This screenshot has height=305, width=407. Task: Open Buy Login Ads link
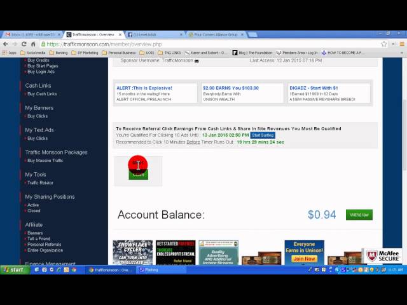41,72
